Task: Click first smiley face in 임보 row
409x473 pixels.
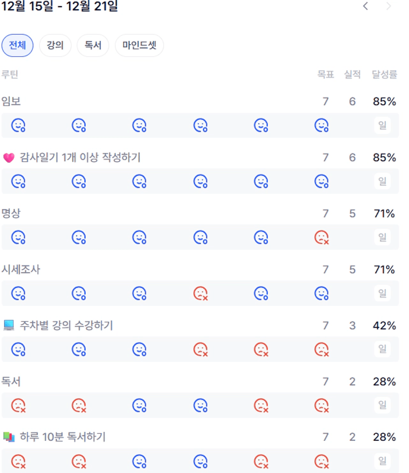Action: point(18,126)
